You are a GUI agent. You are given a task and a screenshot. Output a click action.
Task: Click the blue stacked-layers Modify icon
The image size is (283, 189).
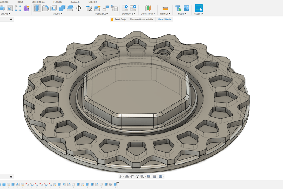(x=70, y=8)
